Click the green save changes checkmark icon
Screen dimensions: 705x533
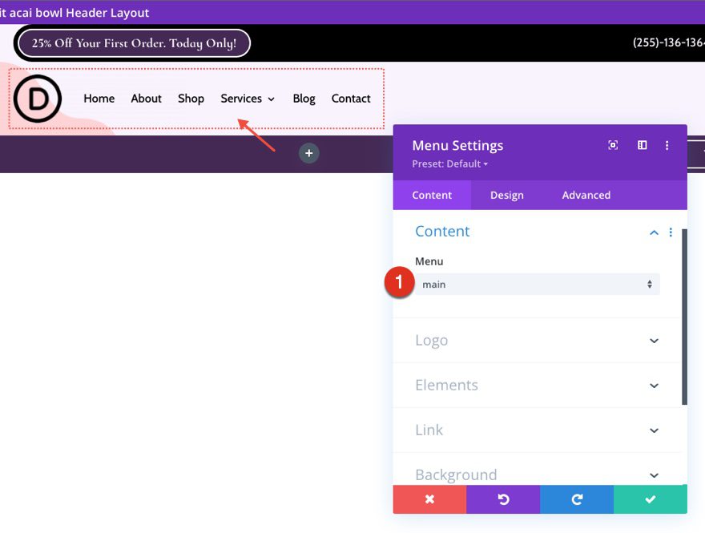(650, 499)
